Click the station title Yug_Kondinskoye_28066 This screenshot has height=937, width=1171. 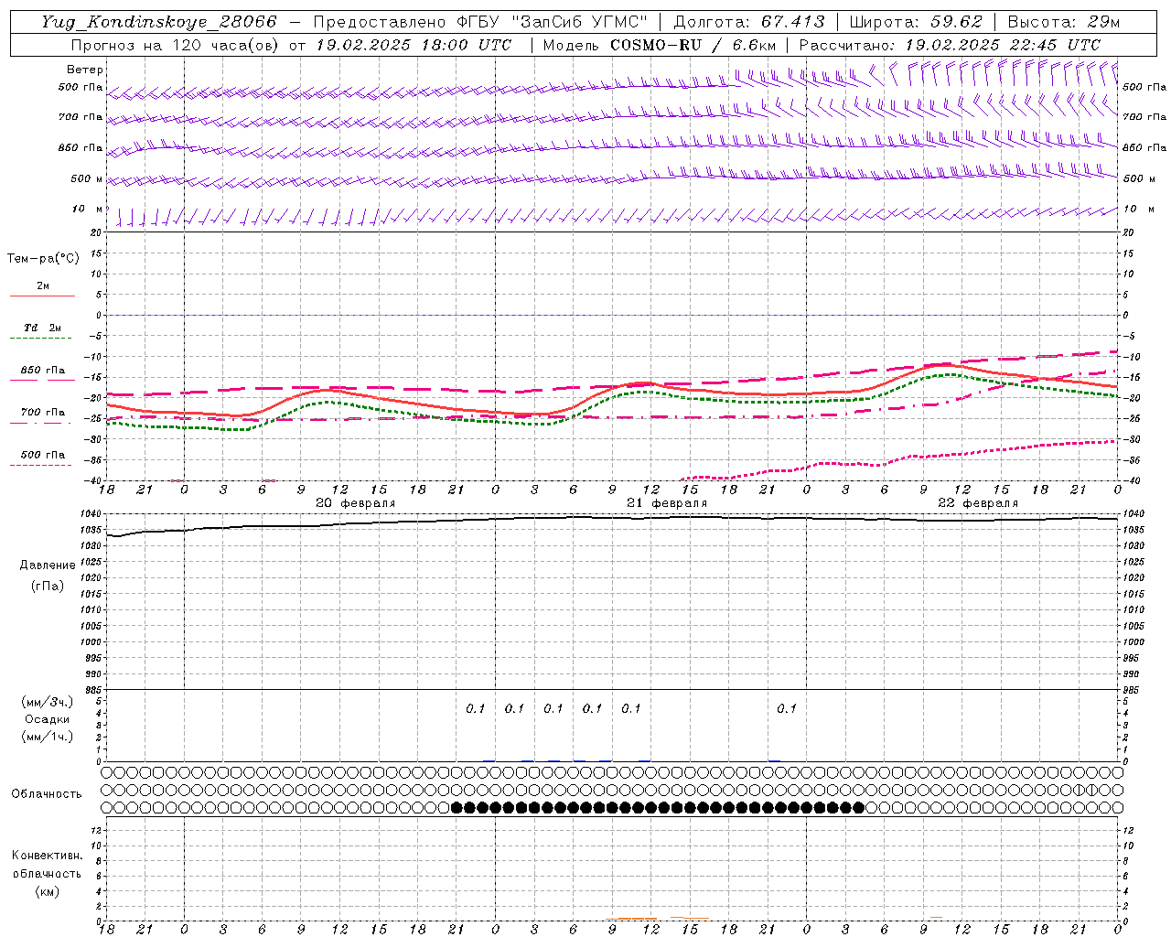tap(159, 22)
